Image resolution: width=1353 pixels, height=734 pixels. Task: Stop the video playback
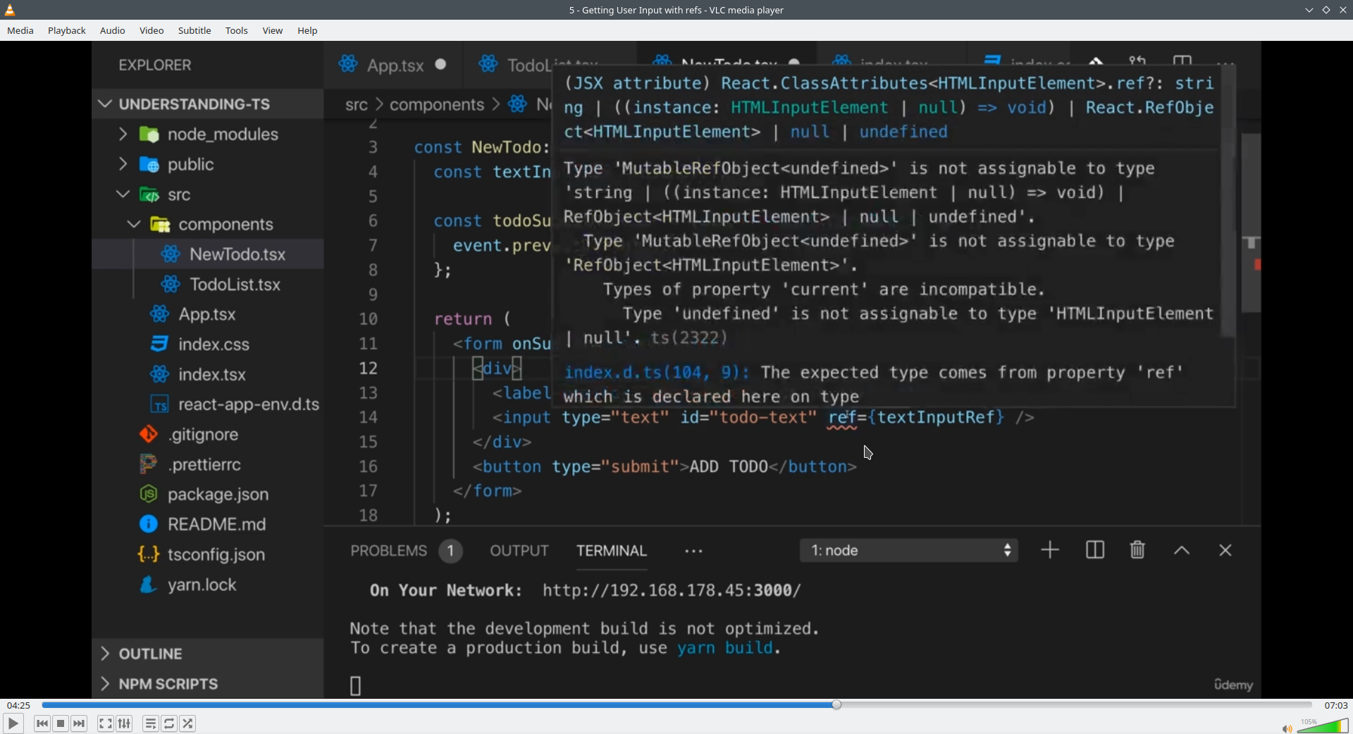point(61,723)
